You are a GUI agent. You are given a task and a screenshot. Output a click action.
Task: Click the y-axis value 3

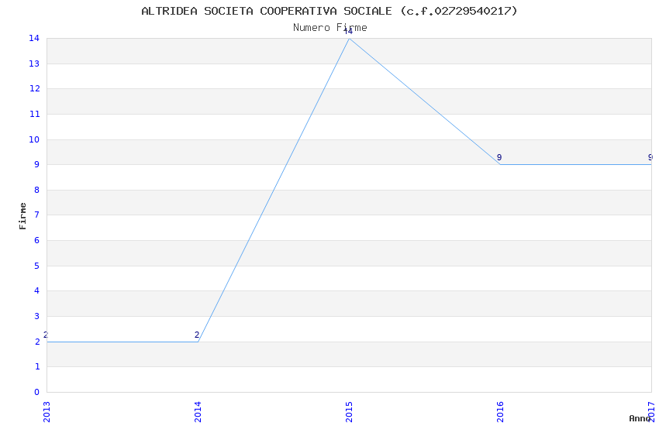tap(37, 317)
